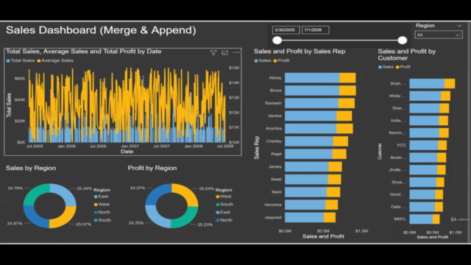This screenshot has width=471, height=265.
Task: Expand the Region slicer header chevron
Action: [459, 26]
